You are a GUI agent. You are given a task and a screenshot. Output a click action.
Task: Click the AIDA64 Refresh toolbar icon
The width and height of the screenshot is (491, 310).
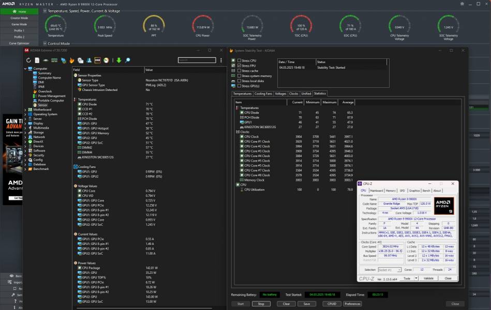(x=28, y=60)
